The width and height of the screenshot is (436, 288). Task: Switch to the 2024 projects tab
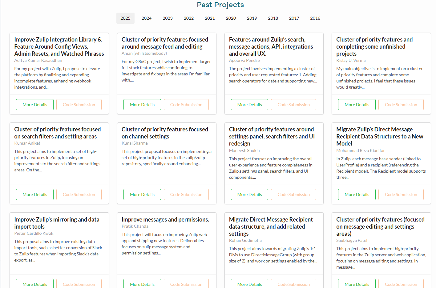147,18
